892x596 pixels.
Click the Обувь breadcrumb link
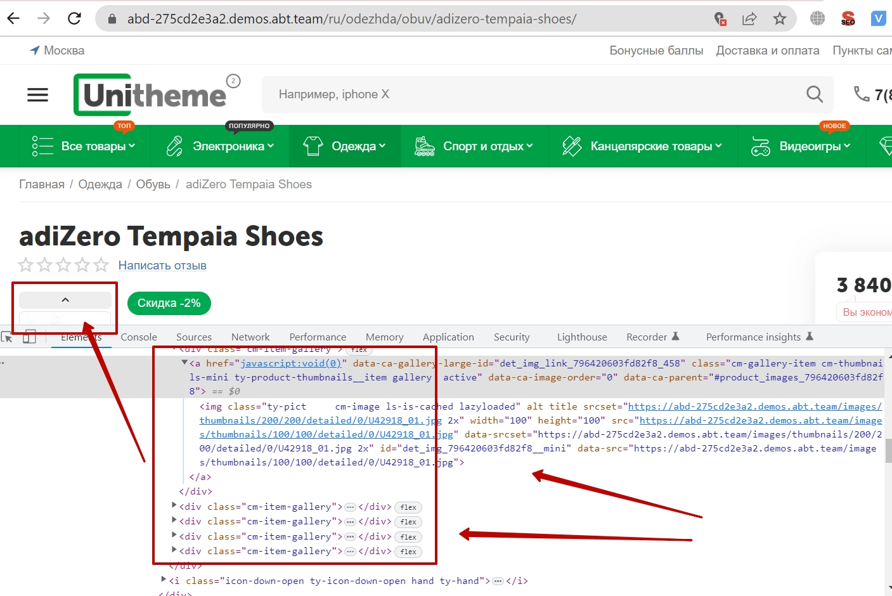pos(153,185)
